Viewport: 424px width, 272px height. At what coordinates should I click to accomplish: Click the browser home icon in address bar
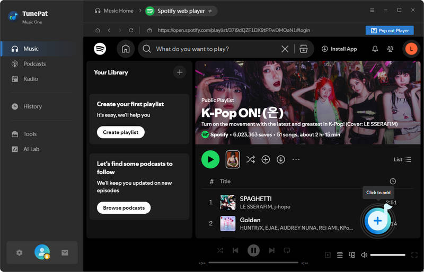tap(98, 30)
